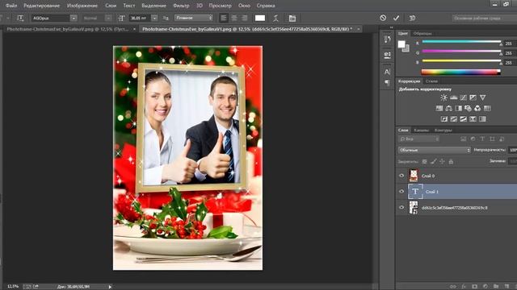The height and width of the screenshot is (290, 517).
Task: Add a Photo Filter adjustment
Action: (x=468, y=108)
